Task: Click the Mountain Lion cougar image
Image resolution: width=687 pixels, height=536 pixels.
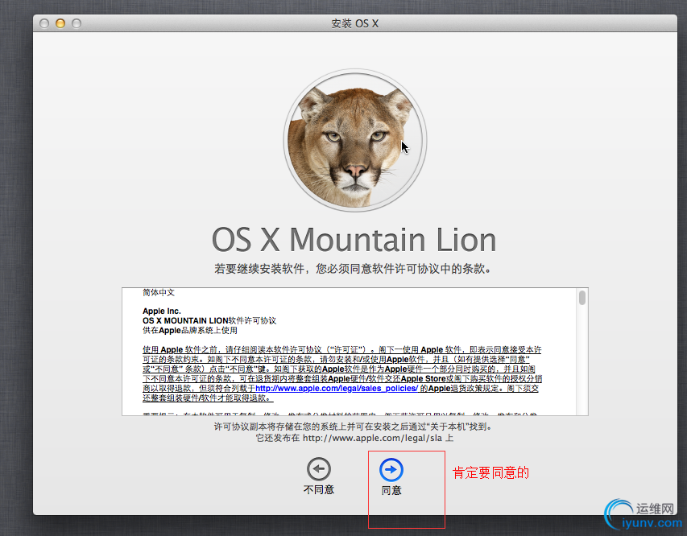Action: coord(355,141)
